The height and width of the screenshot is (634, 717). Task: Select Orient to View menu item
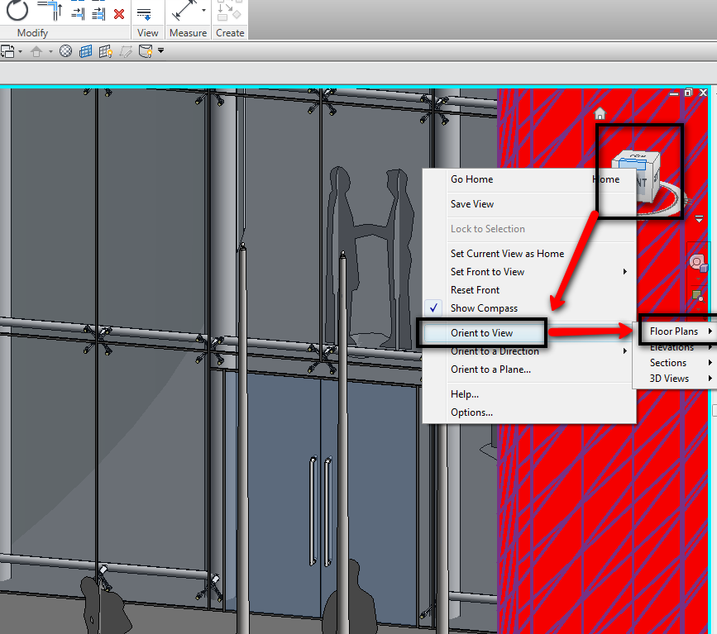tap(482, 333)
